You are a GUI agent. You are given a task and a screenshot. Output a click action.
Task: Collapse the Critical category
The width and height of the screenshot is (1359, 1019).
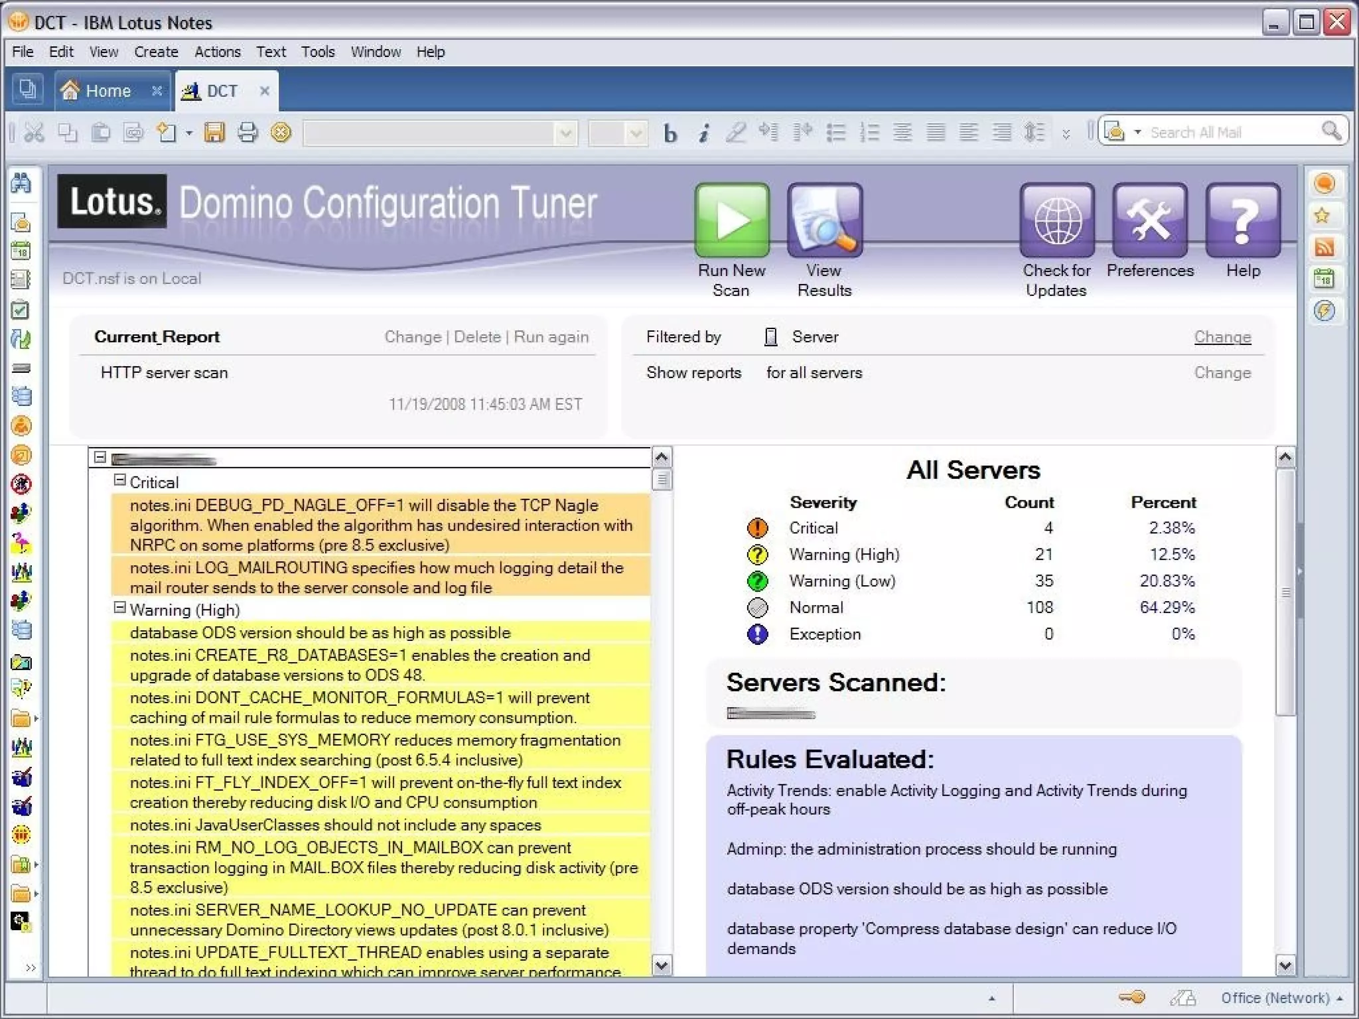click(119, 480)
